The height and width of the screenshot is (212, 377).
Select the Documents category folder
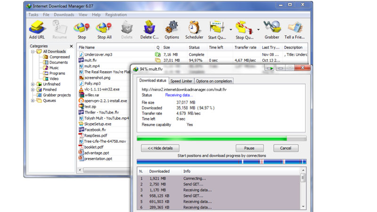56,62
